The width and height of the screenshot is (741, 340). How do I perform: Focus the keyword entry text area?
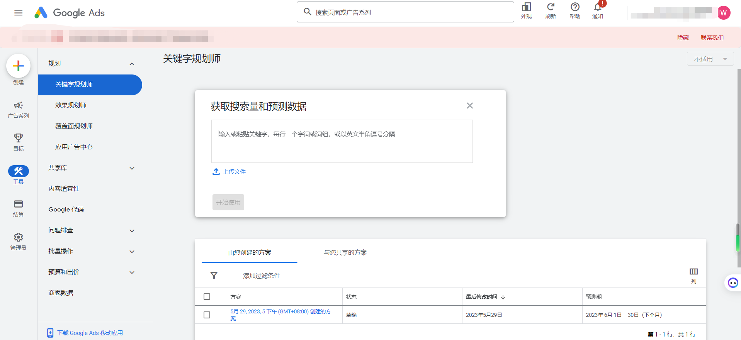click(342, 141)
